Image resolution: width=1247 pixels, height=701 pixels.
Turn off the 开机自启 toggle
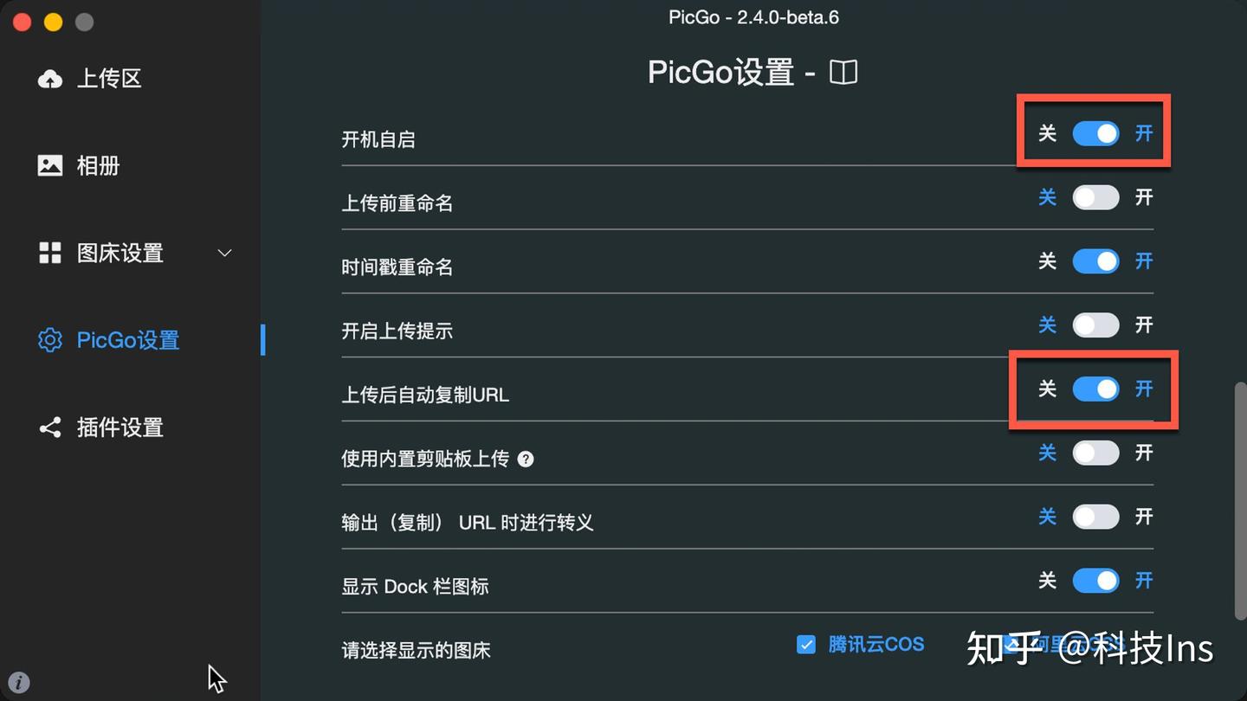click(x=1095, y=133)
